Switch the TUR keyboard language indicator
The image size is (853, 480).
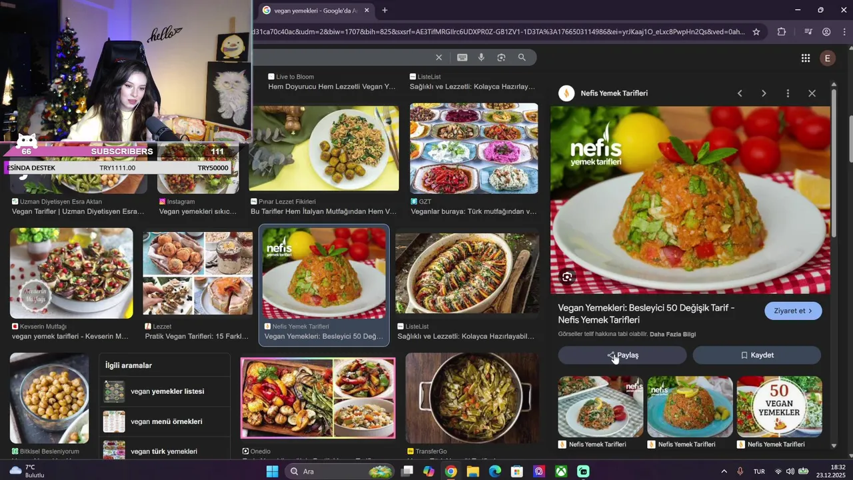click(x=759, y=471)
